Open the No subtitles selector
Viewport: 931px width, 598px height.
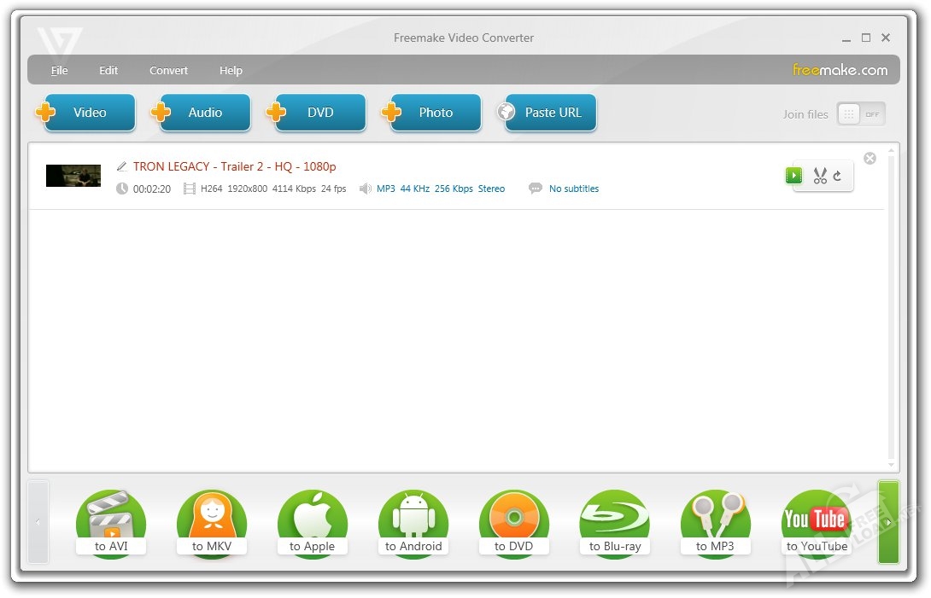tap(573, 189)
